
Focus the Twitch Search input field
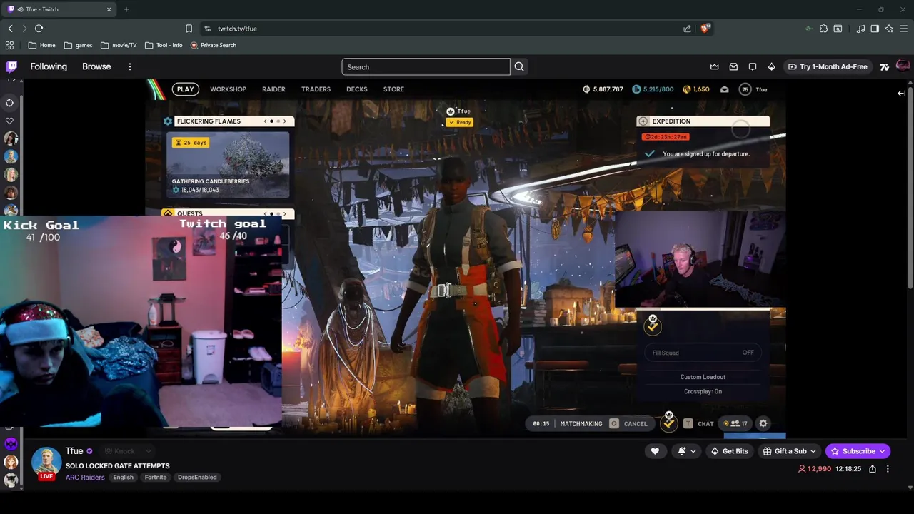(x=426, y=66)
